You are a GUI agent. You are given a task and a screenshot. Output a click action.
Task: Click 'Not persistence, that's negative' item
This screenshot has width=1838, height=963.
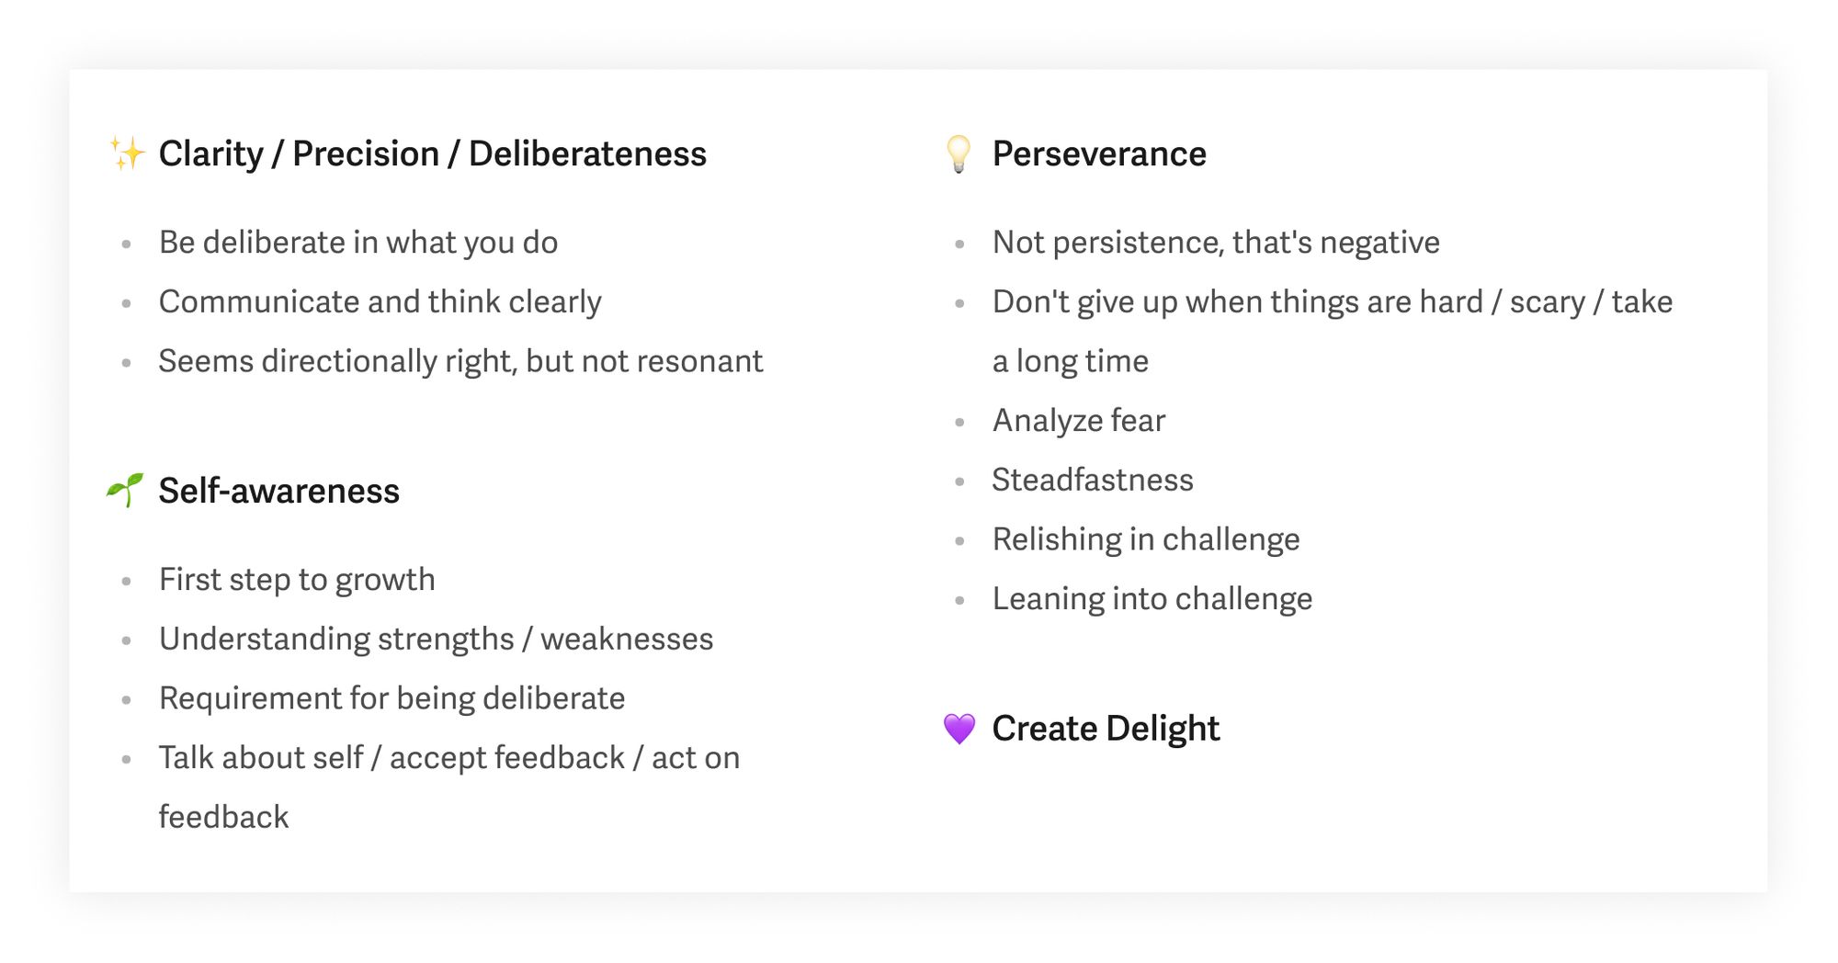pos(1216,243)
